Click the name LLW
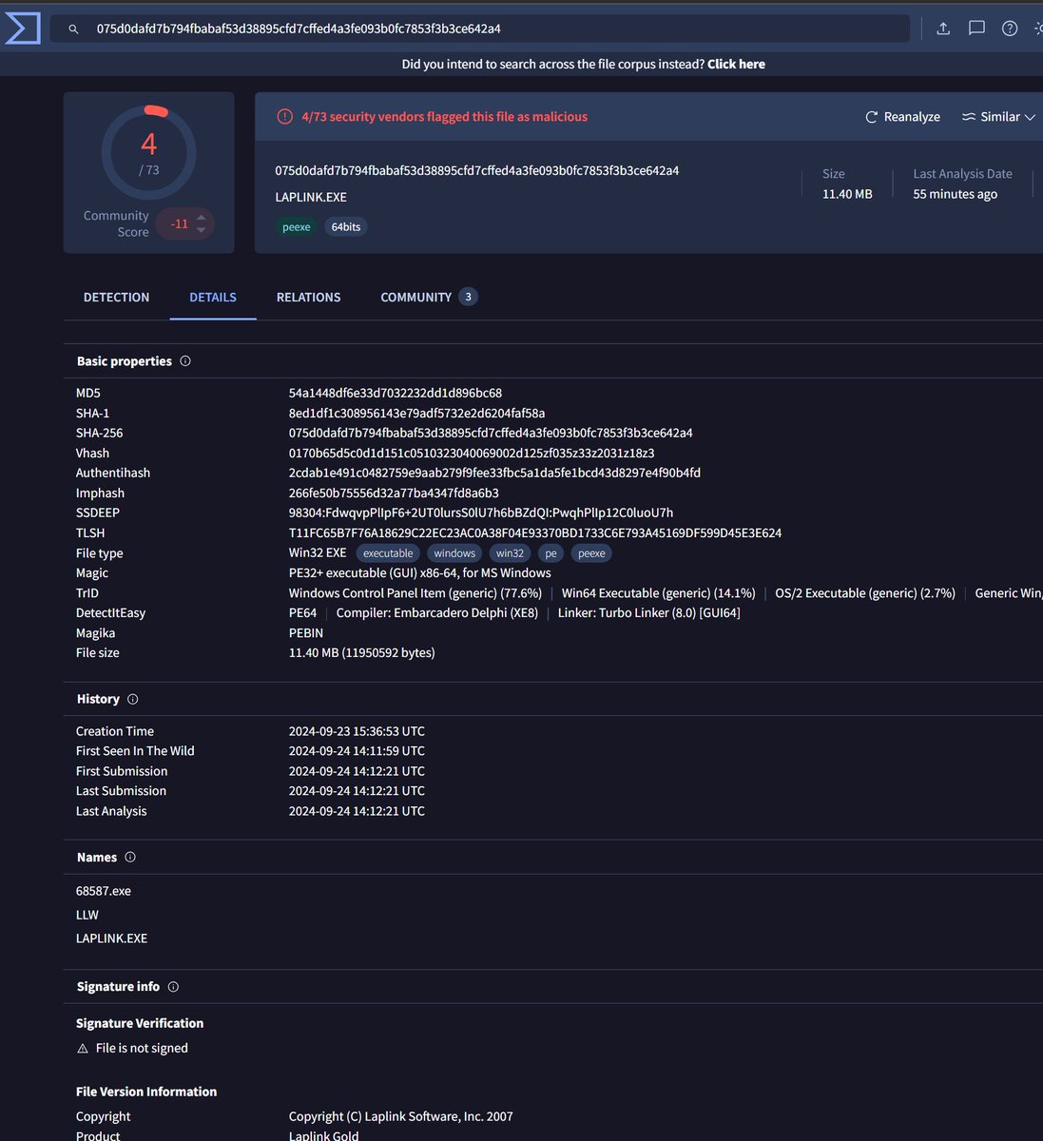This screenshot has height=1141, width=1043. coord(87,915)
